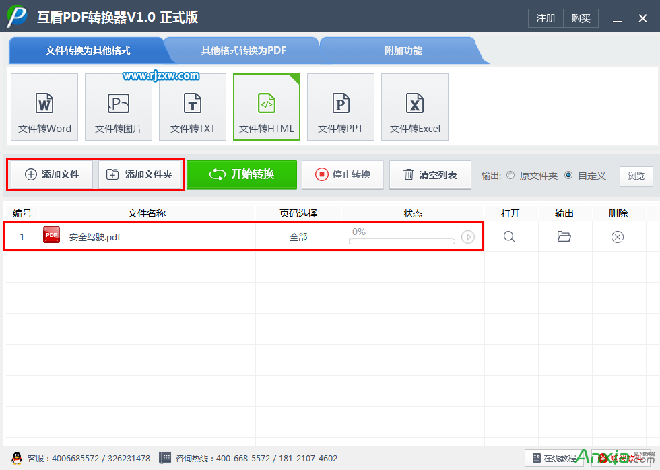Select the 安全驾驶.pdf file name
Image resolution: width=660 pixels, height=470 pixels.
[95, 237]
